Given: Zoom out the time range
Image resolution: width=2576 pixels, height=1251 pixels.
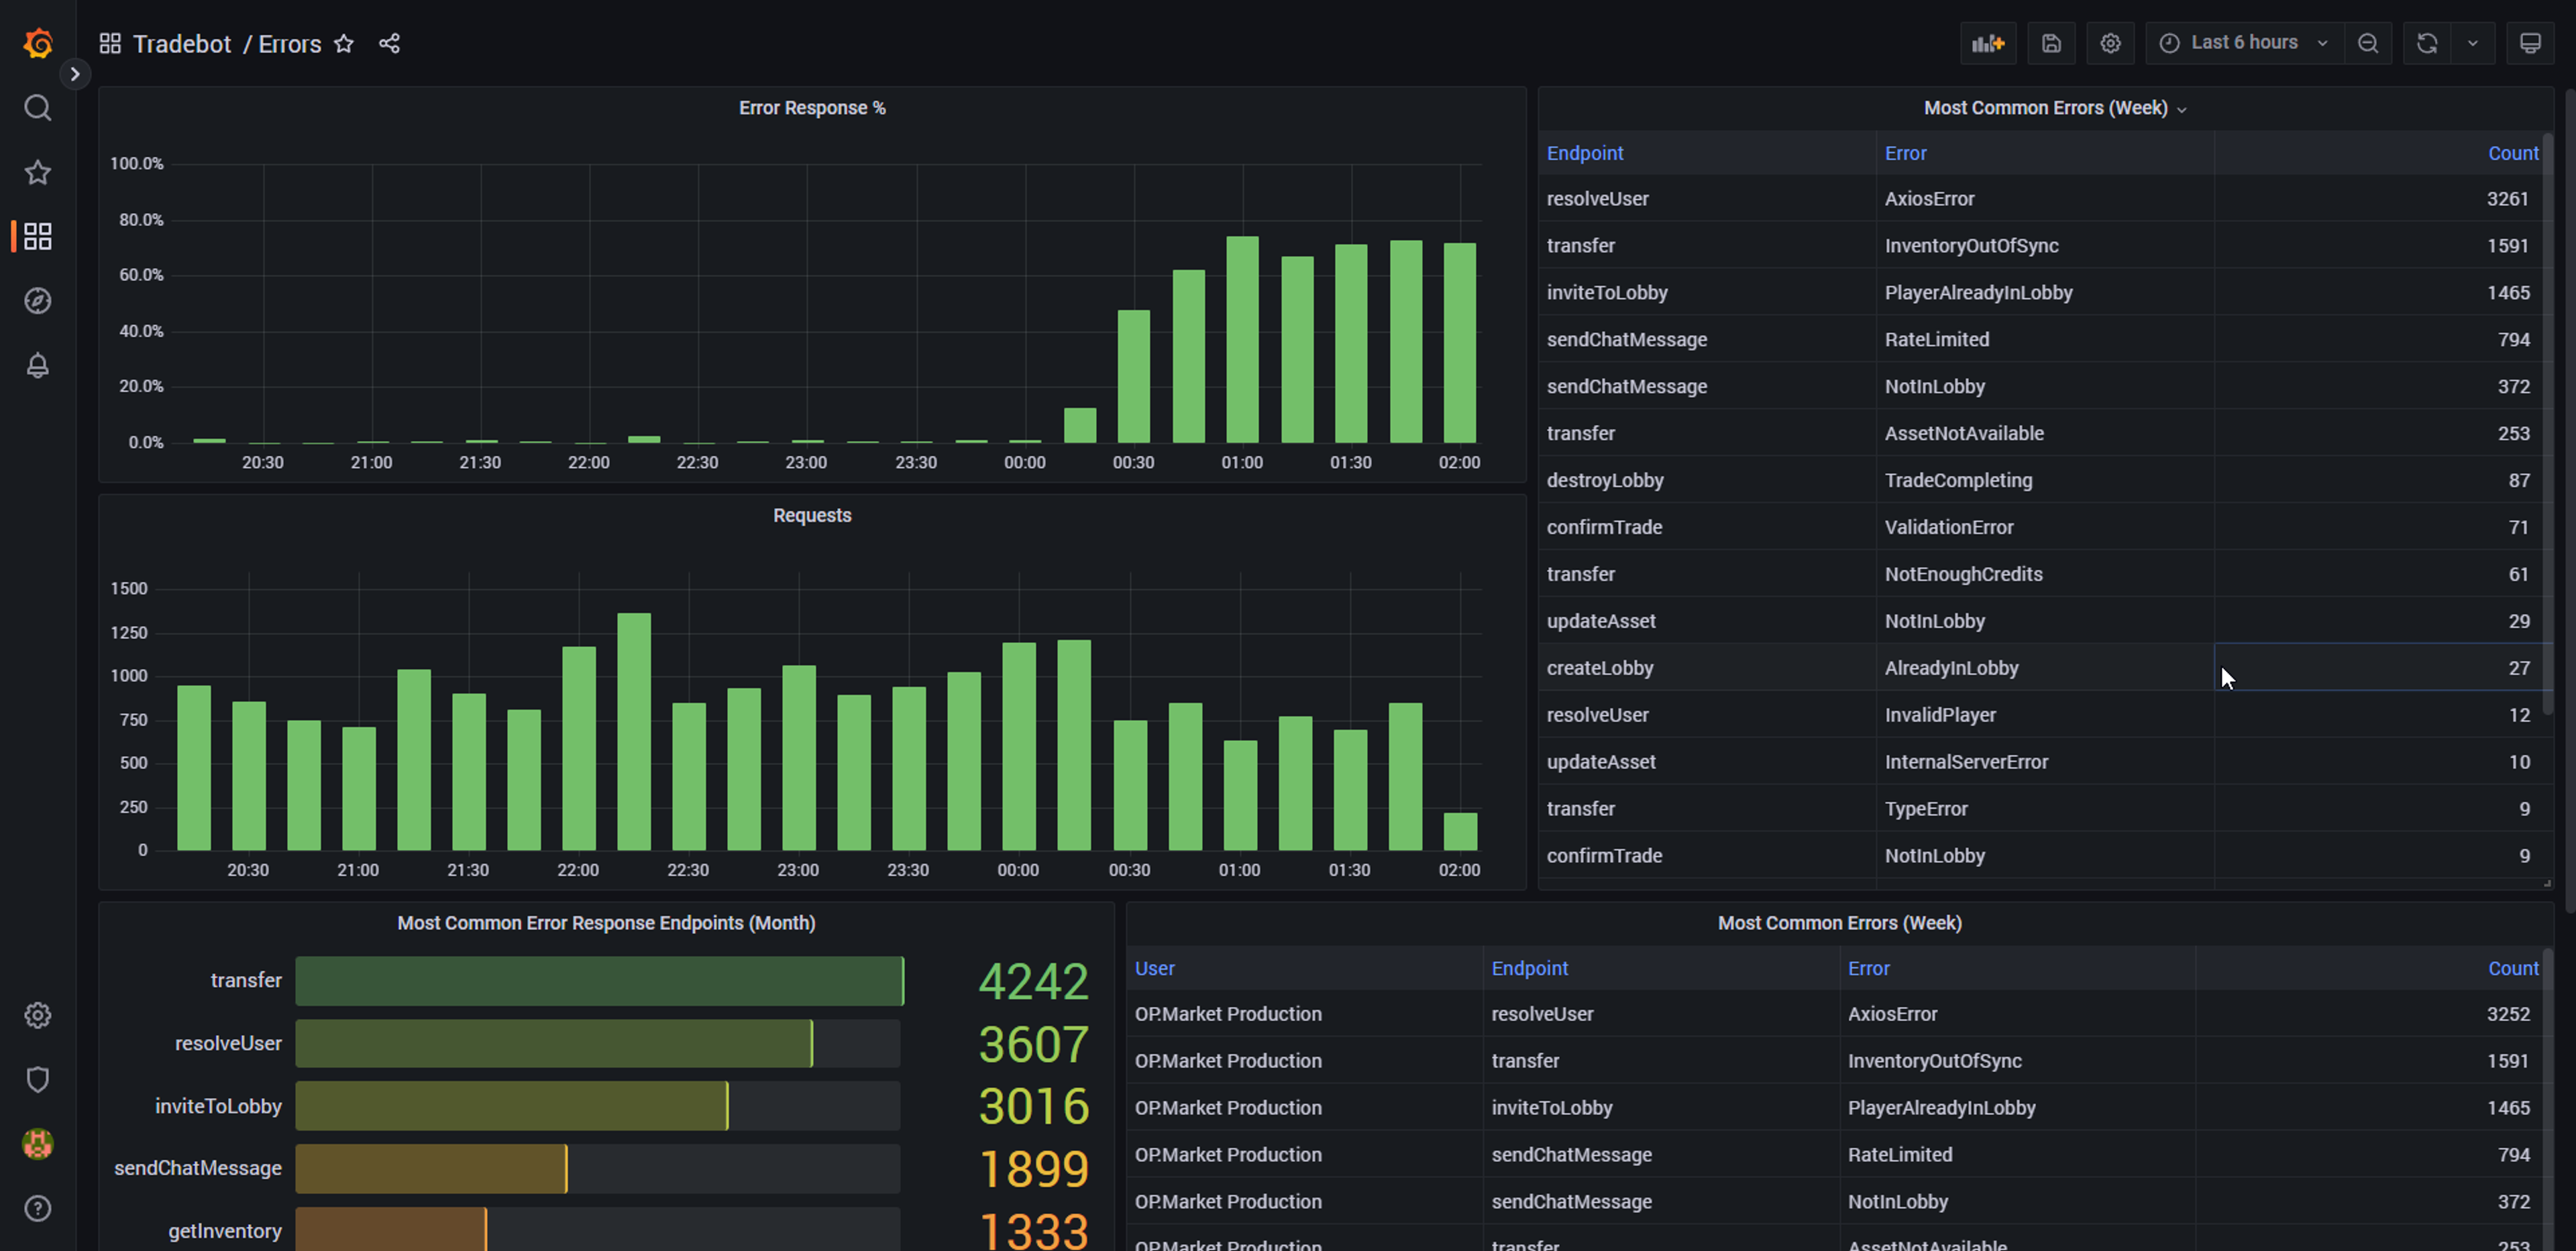Looking at the screenshot, I should pyautogui.click(x=2367, y=43).
